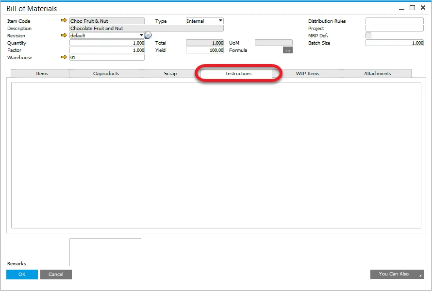Open the Revision link arrow
Image resolution: width=432 pixels, height=291 pixels.
point(64,35)
